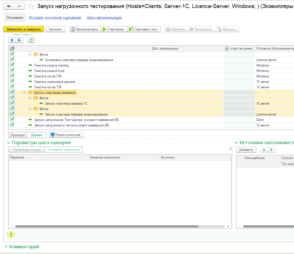Open help via yellow question mark bubble
This screenshot has width=294, height=254.
pyautogui.click(x=11, y=235)
